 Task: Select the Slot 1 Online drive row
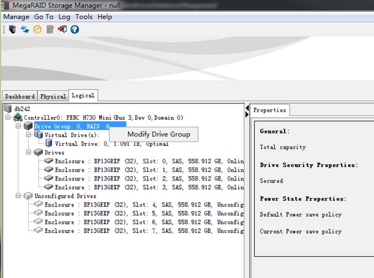click(x=149, y=170)
